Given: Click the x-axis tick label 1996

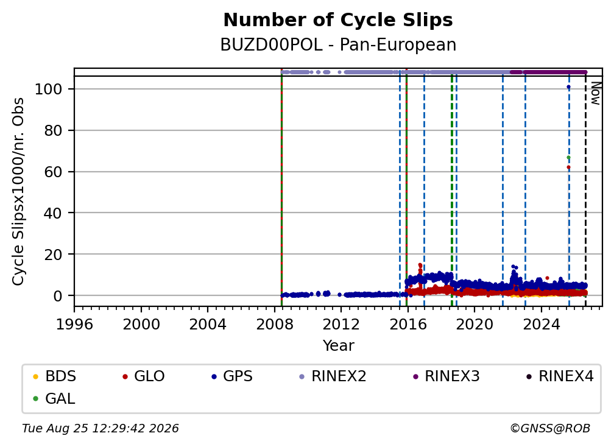Looking at the screenshot, I should [x=74, y=325].
